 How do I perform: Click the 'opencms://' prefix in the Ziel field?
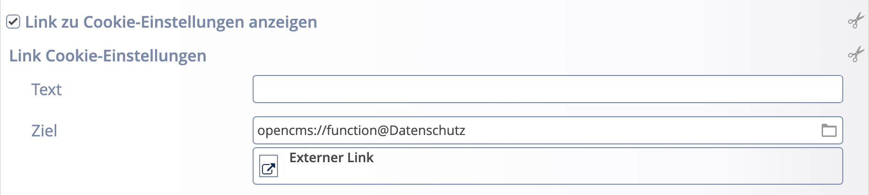click(x=291, y=130)
